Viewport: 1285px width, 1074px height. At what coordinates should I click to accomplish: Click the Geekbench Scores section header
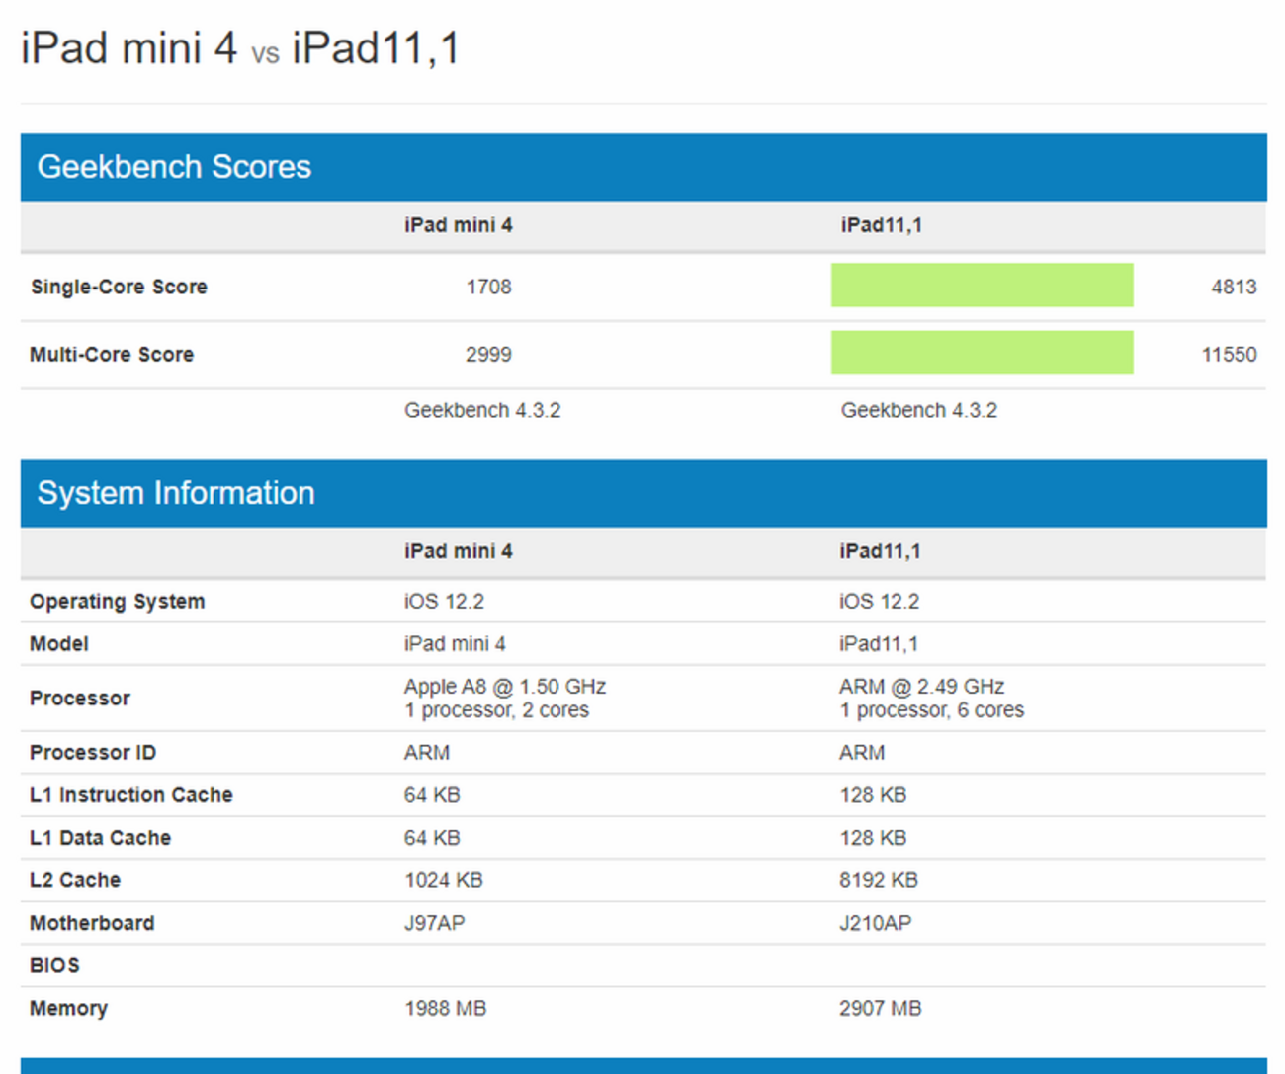[x=643, y=167]
